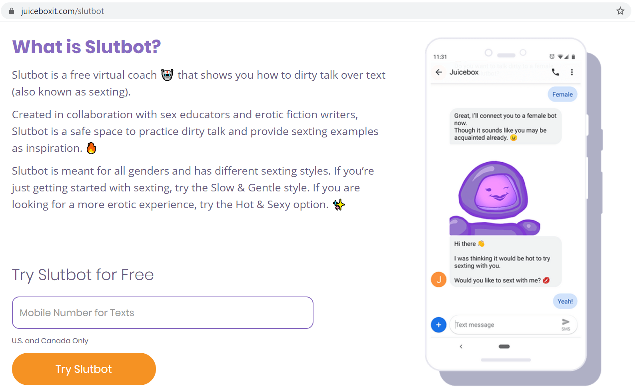Tap the Yeah! reply bubble

tap(565, 301)
